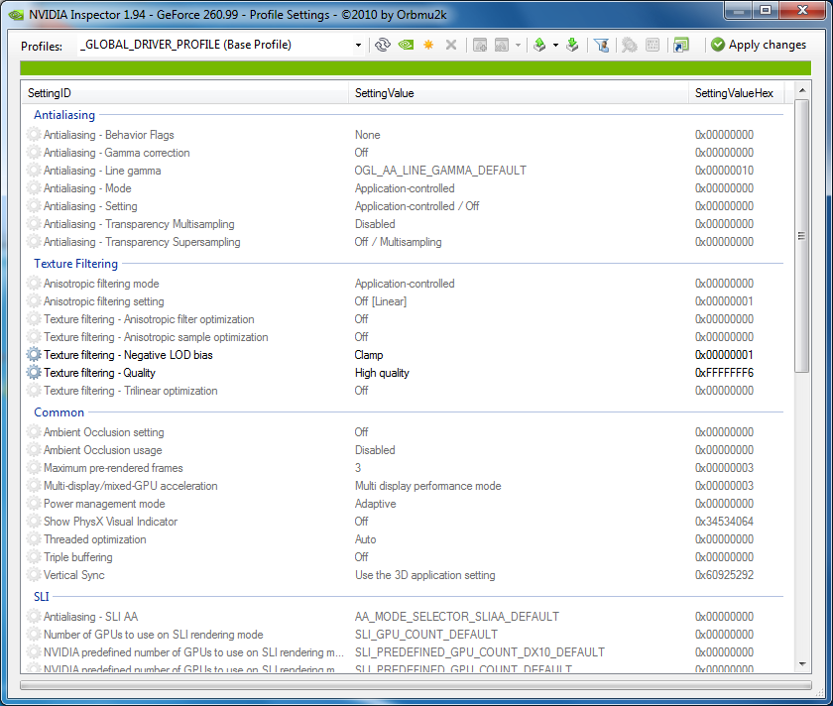The image size is (833, 706).
Task: Select the Maximum pre-rendered frames row
Action: 113,468
